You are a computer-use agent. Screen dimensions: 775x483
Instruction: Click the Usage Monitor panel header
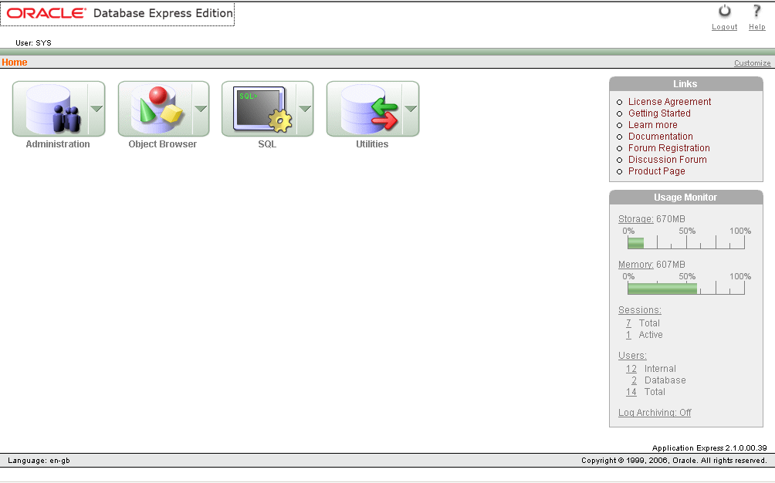tap(686, 197)
